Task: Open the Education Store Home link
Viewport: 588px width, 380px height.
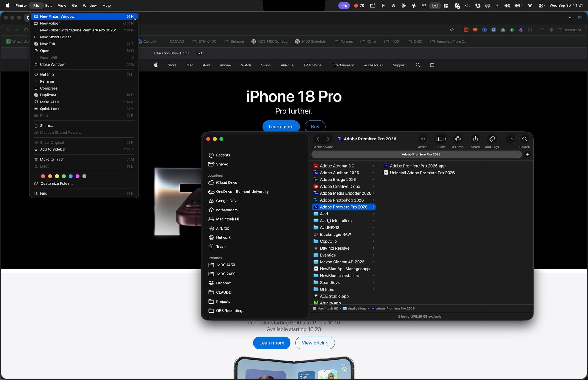Action: [171, 53]
